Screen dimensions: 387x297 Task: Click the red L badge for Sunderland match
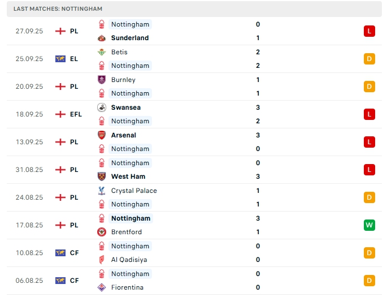point(369,31)
